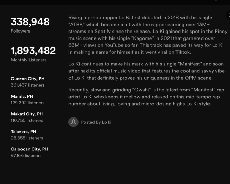Select the 338,948 followers count
230x184 pixels.
pyautogui.click(x=30, y=22)
